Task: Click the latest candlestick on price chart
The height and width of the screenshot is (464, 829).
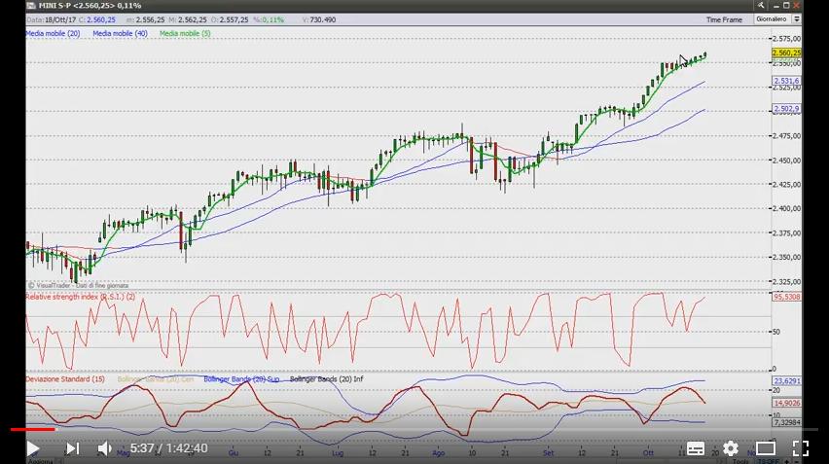Action: point(705,54)
